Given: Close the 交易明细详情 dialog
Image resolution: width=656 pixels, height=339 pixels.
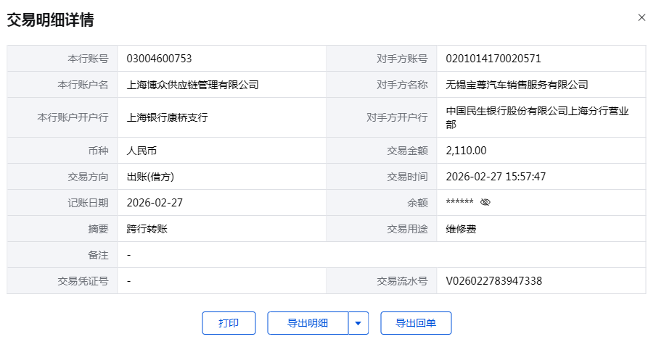Looking at the screenshot, I should click(641, 17).
